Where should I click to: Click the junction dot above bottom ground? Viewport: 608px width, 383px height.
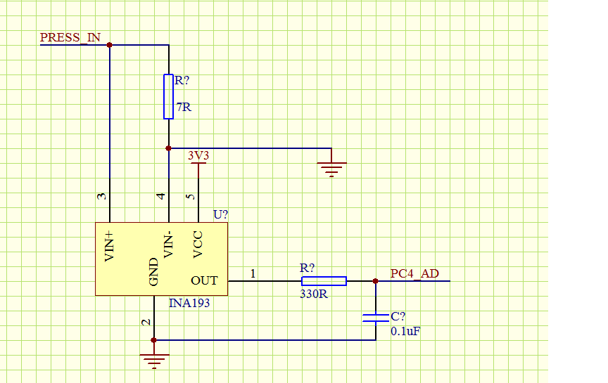click(x=154, y=340)
